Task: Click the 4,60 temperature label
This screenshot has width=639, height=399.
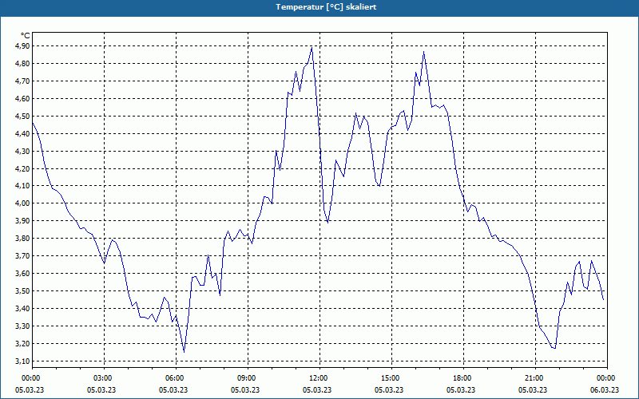Action: pos(23,98)
